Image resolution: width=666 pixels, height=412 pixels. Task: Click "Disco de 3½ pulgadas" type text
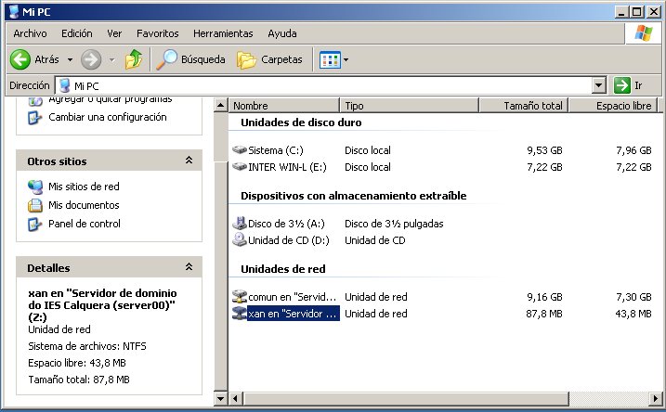394,224
